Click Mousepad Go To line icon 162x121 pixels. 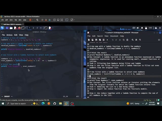pos(140,40)
